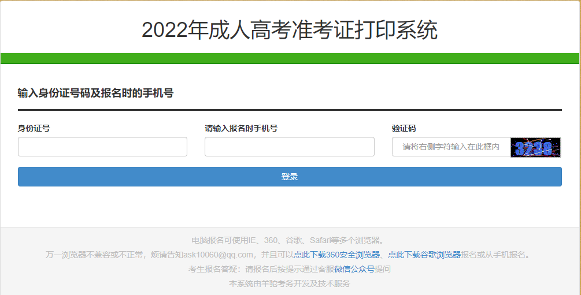Click the 2022年成人高考准考证打印系统 page title
The image size is (581, 295).
[x=290, y=30]
